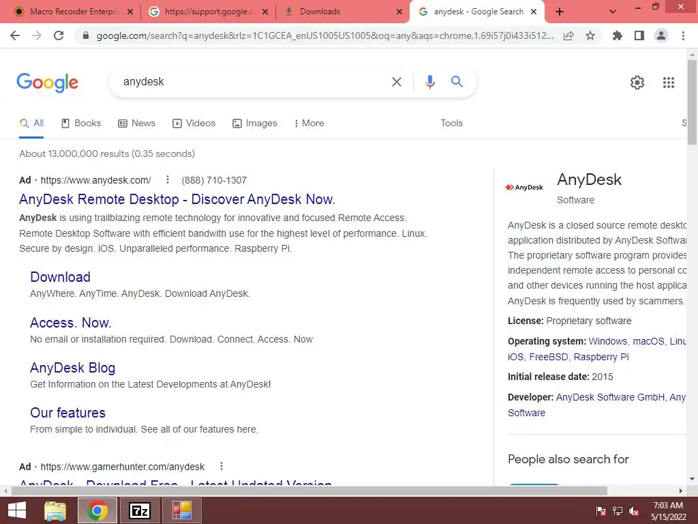Select the Images results tab
This screenshot has height=524, width=698.
pos(255,123)
